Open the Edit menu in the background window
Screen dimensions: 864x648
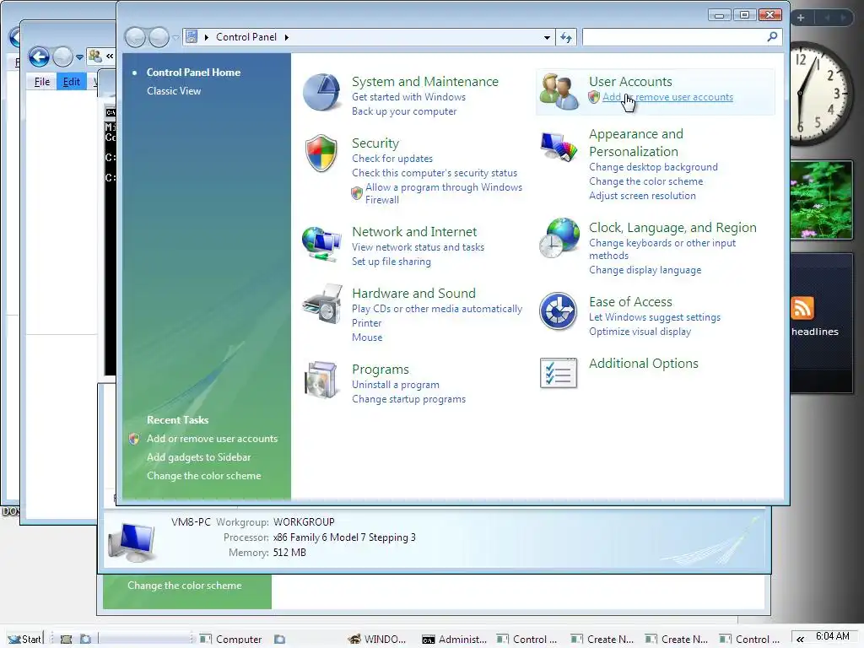[71, 82]
